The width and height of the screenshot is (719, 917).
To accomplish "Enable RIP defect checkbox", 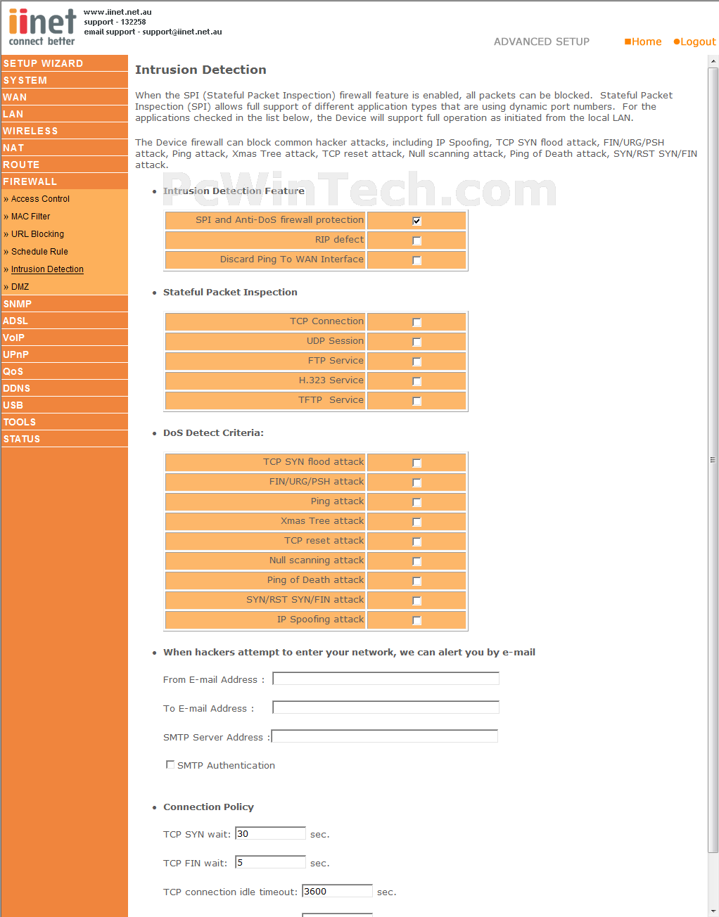I will point(416,241).
